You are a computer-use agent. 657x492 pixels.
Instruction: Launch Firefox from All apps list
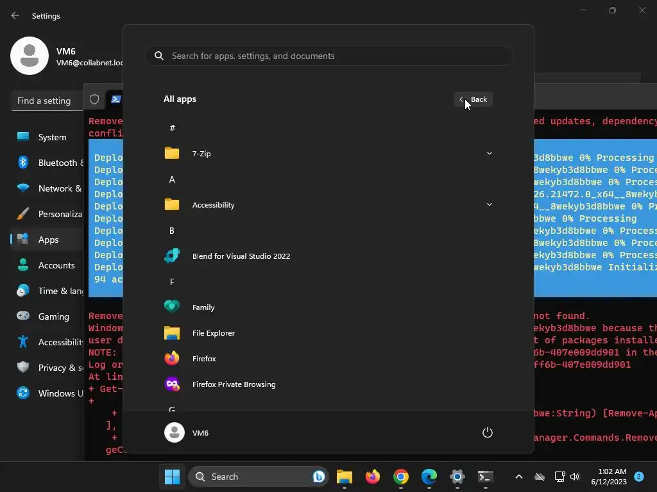[x=328, y=359]
